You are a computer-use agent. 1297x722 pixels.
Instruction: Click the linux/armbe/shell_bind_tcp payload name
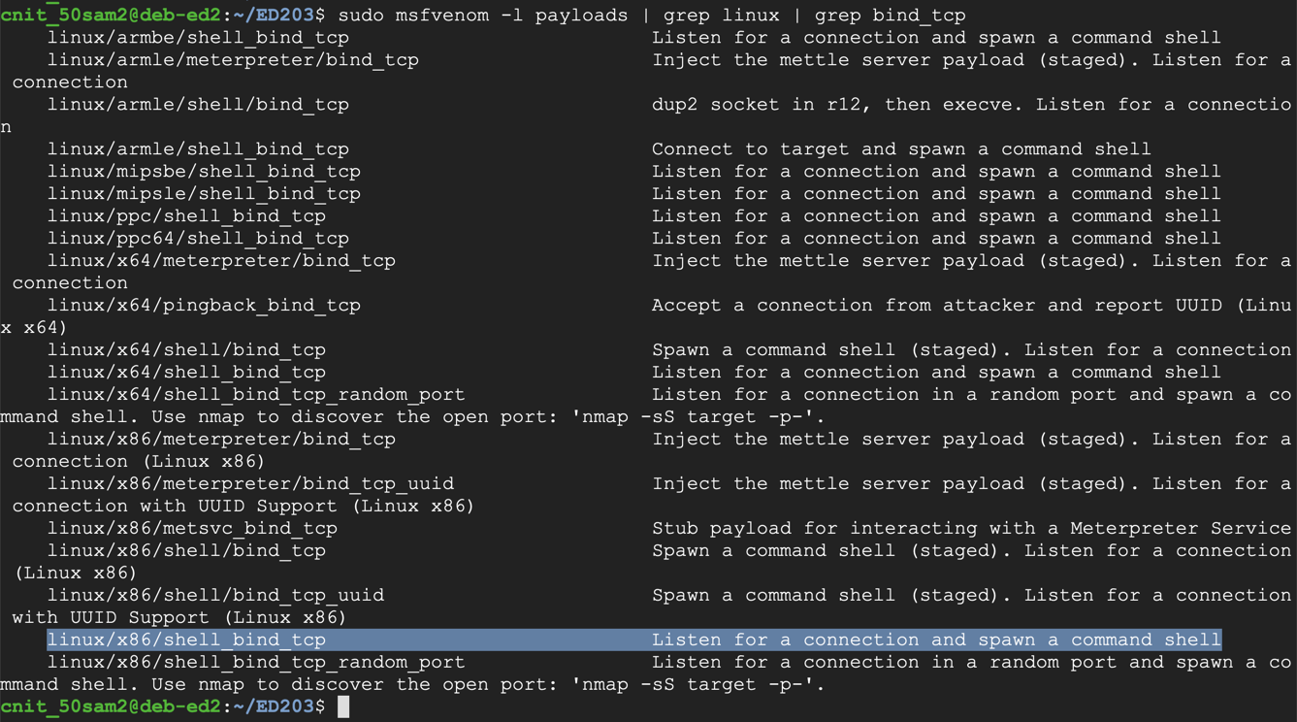click(x=198, y=38)
